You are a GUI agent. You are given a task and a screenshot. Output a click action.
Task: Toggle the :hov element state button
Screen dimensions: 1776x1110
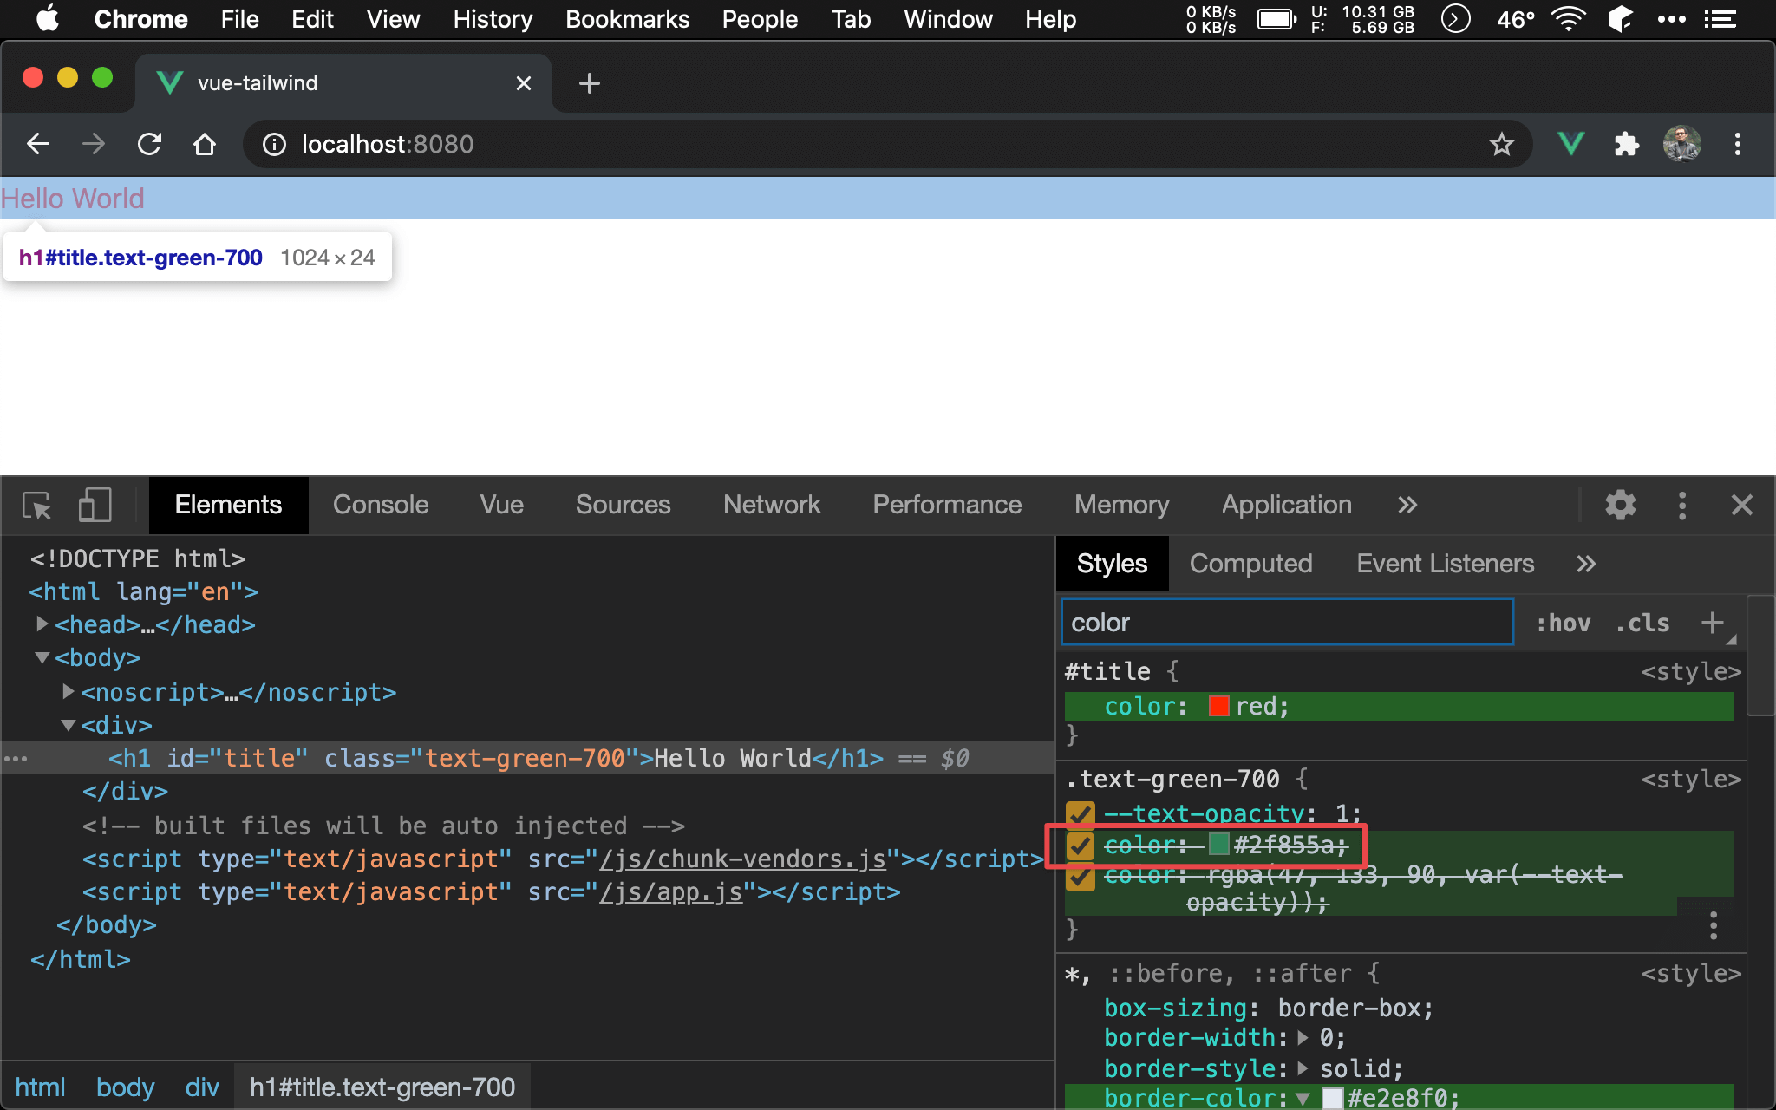click(1563, 623)
